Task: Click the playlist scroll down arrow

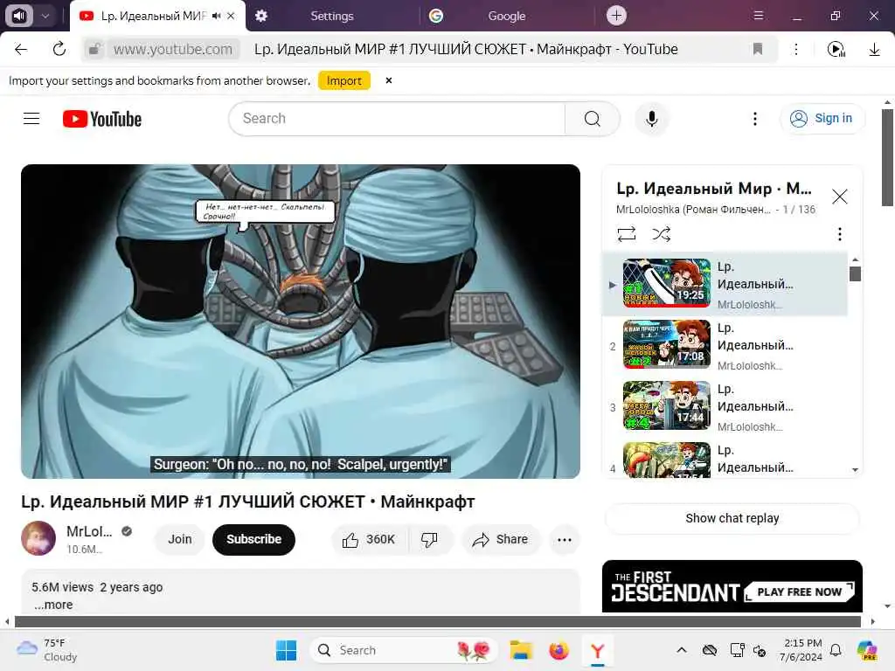Action: click(855, 470)
